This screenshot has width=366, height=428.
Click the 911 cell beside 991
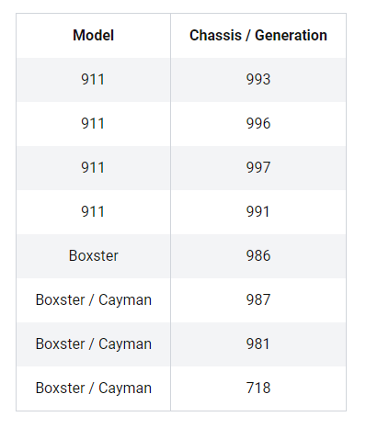pyautogui.click(x=94, y=212)
